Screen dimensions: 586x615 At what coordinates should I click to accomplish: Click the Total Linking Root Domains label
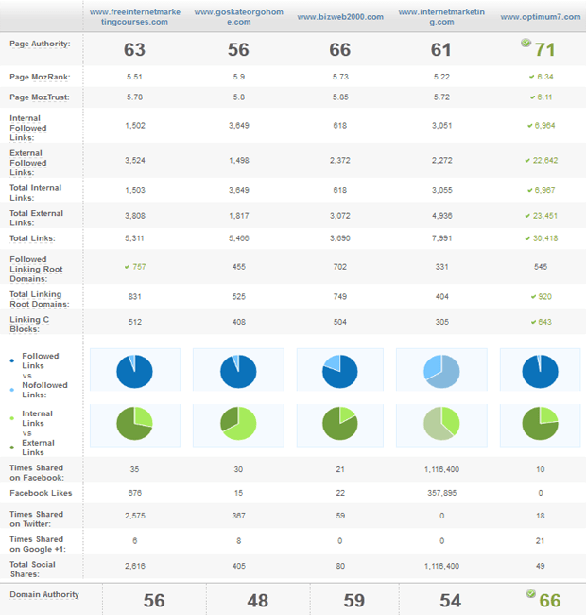click(39, 299)
